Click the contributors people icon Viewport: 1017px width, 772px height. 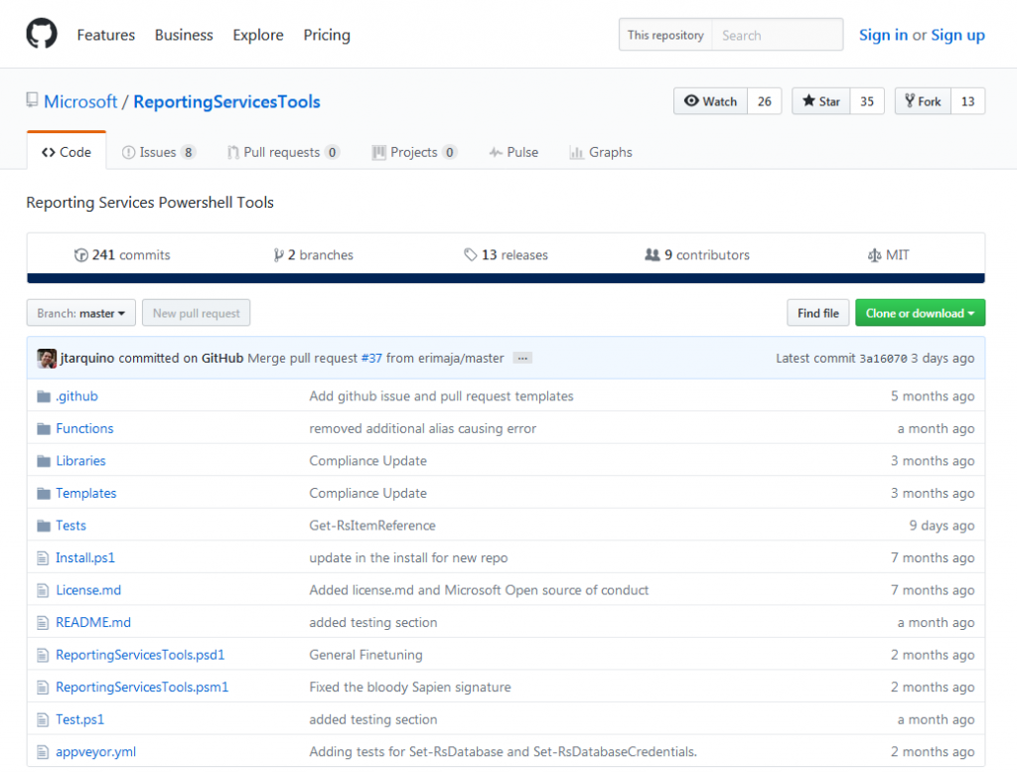coord(652,255)
